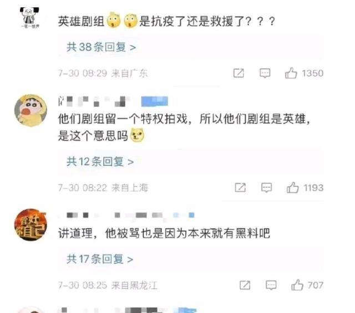Repost the comment from 黑龙江
The width and height of the screenshot is (355, 313).
coord(245,285)
